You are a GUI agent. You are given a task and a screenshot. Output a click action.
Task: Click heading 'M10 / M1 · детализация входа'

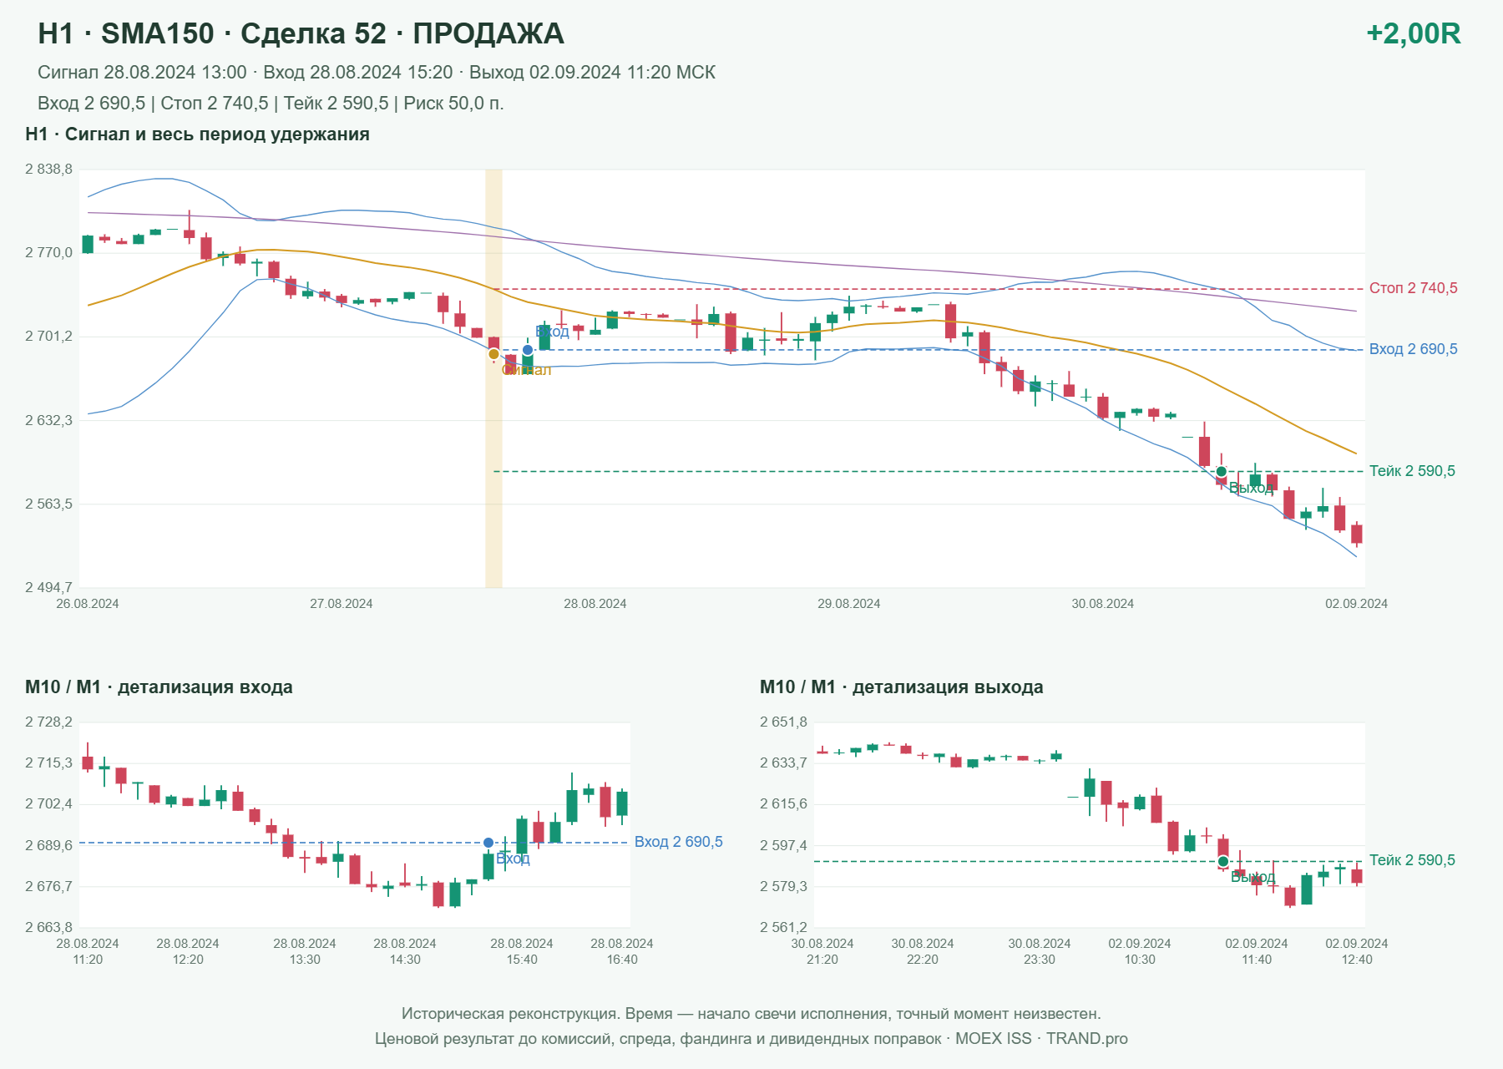point(159,687)
